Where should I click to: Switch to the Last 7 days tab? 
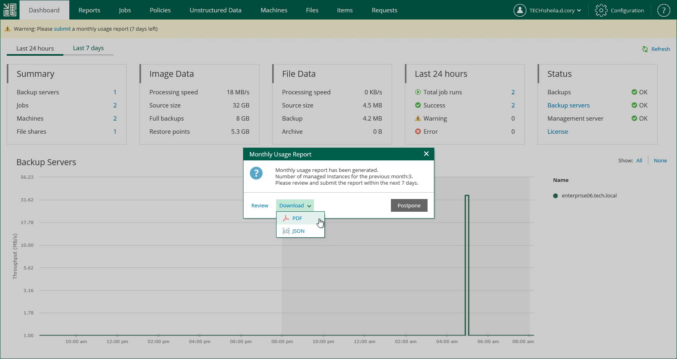pyautogui.click(x=88, y=48)
